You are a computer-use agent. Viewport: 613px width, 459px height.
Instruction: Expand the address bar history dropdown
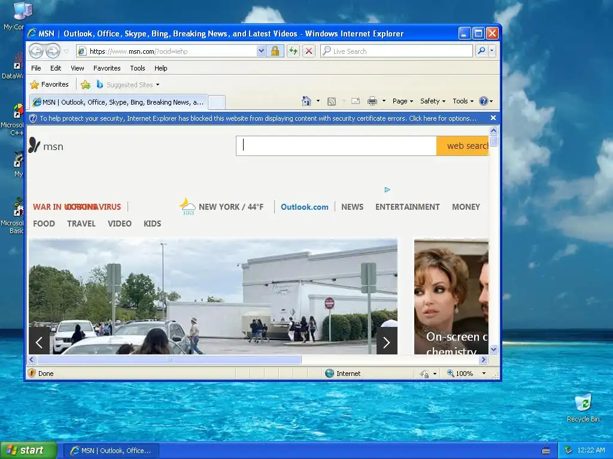[261, 51]
